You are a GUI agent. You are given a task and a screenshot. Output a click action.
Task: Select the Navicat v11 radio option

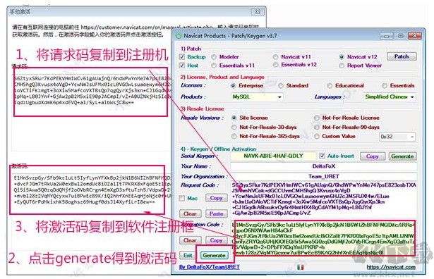point(275,57)
